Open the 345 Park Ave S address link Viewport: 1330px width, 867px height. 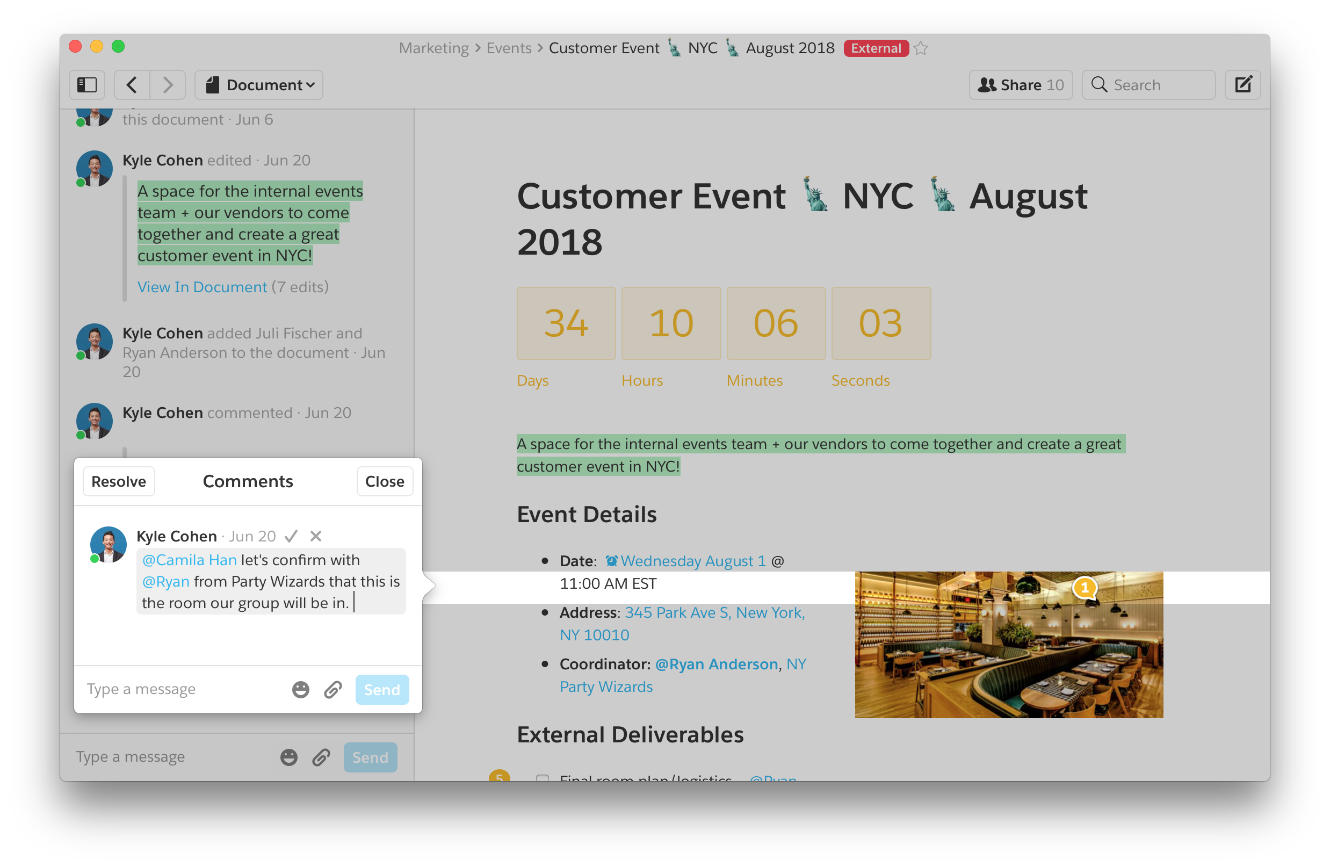(x=683, y=624)
